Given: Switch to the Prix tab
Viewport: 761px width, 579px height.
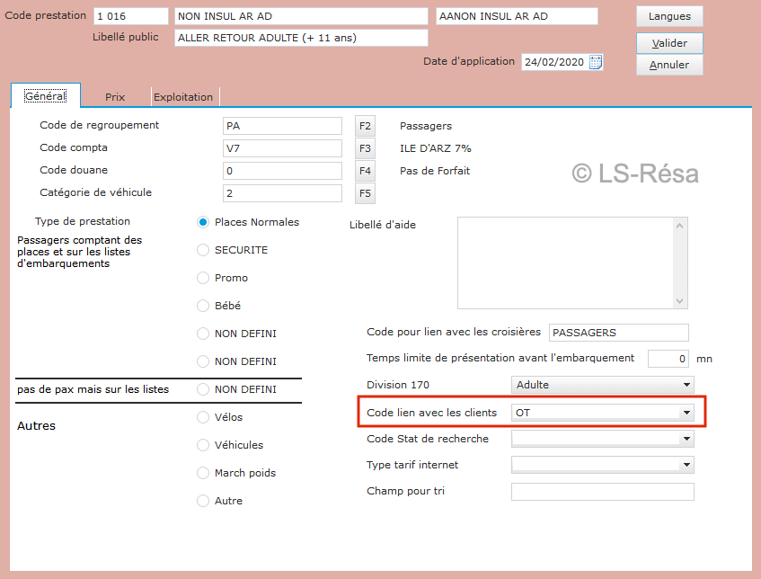Looking at the screenshot, I should coord(115,96).
